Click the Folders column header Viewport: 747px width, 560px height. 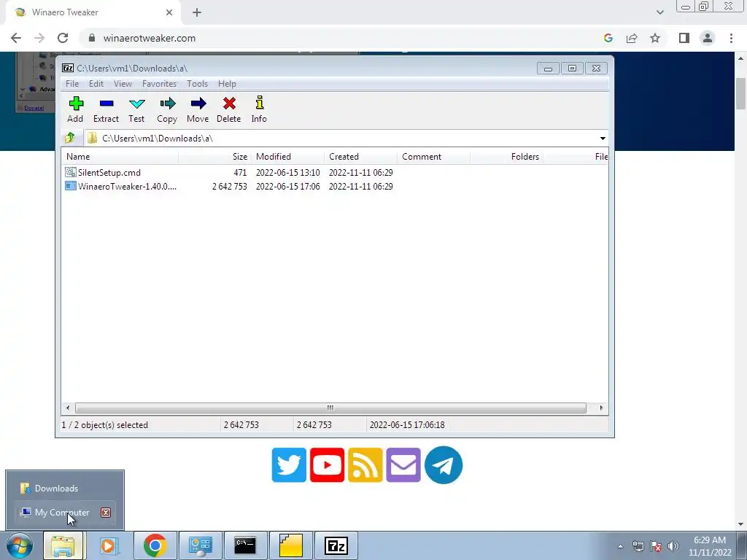point(507,157)
